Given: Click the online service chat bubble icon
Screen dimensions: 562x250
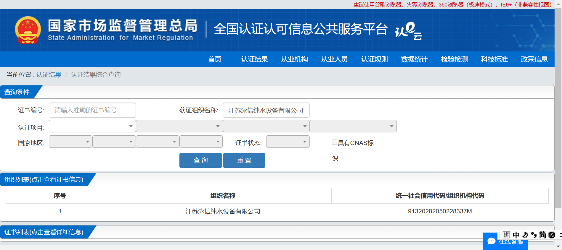Looking at the screenshot, I should click(x=492, y=241).
